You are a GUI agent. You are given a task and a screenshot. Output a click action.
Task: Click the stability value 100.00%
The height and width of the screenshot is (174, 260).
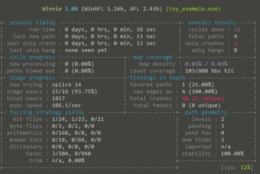coord(232,154)
